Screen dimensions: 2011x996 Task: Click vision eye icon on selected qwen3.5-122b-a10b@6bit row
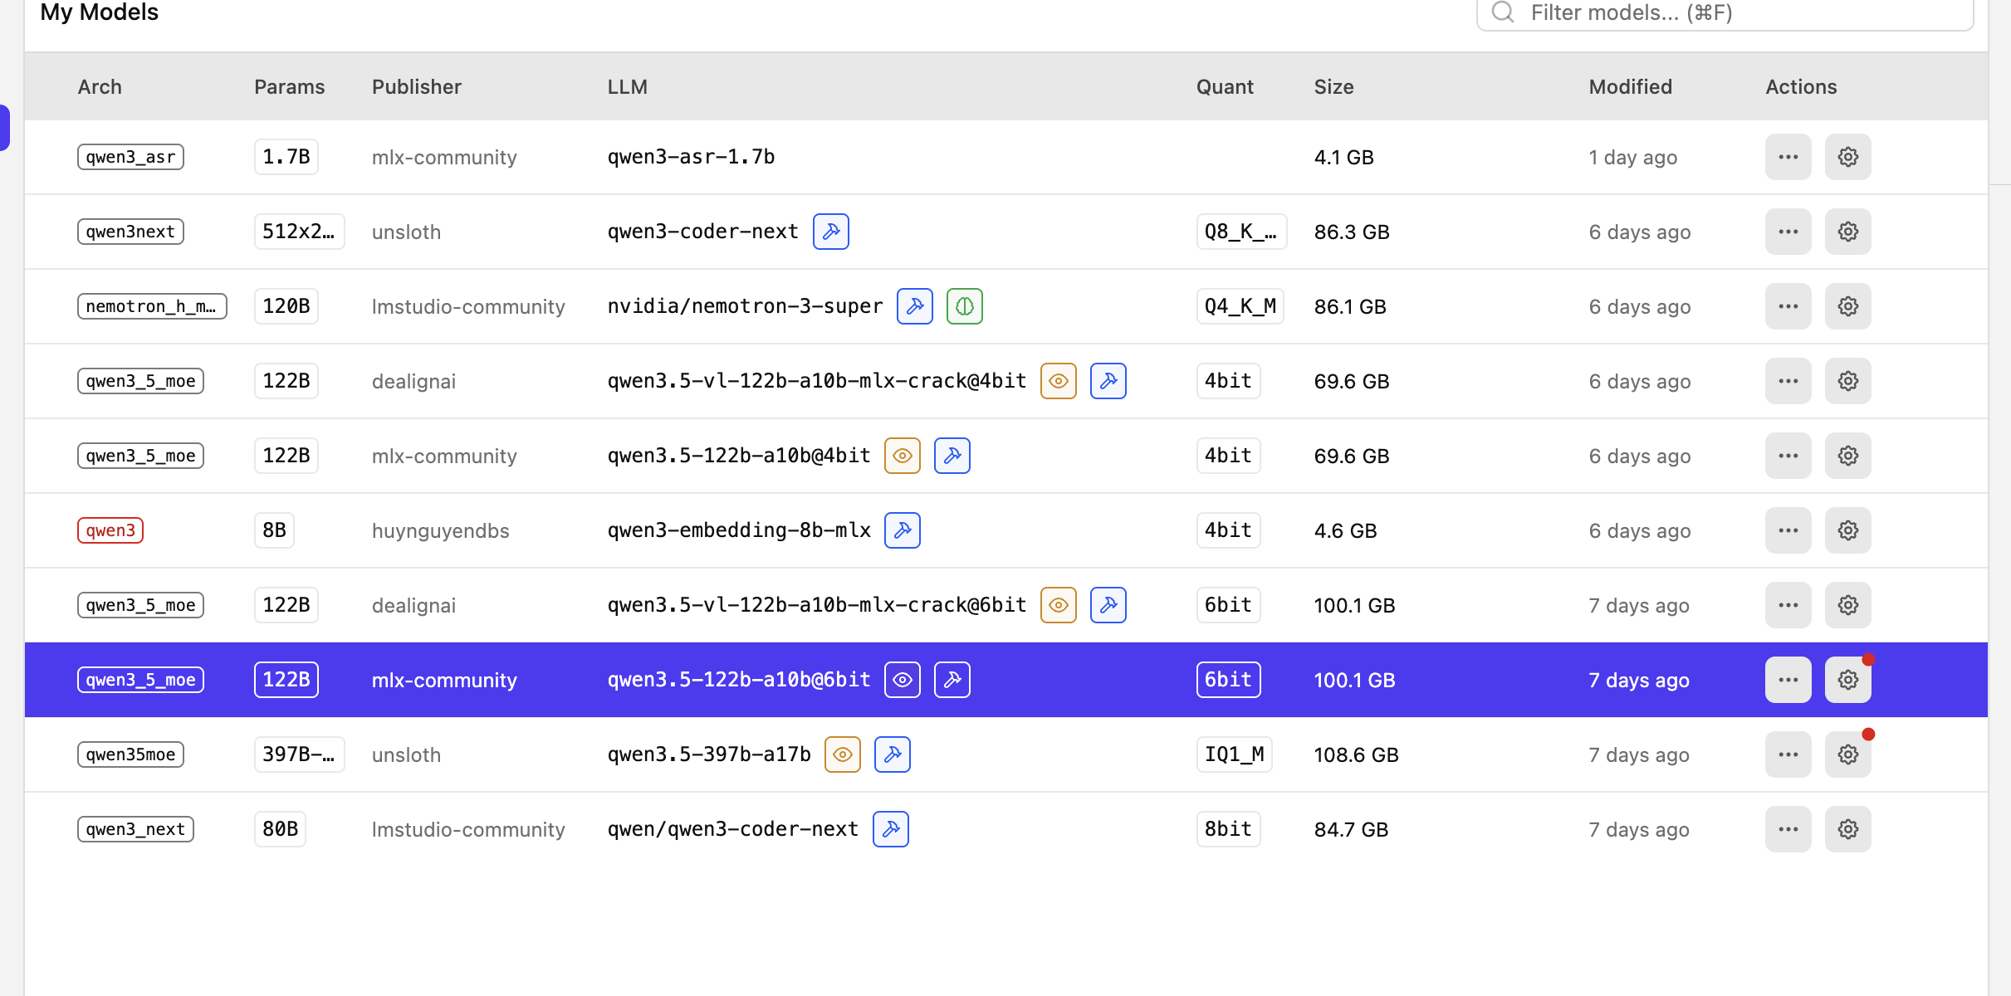coord(902,680)
